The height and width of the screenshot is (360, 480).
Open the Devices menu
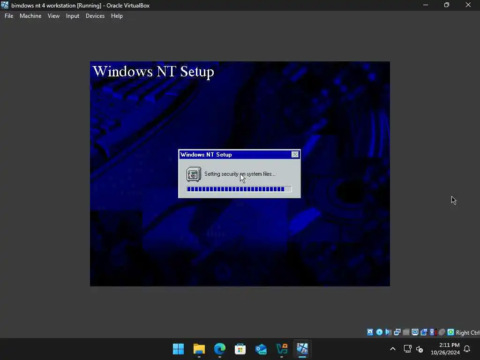point(95,16)
